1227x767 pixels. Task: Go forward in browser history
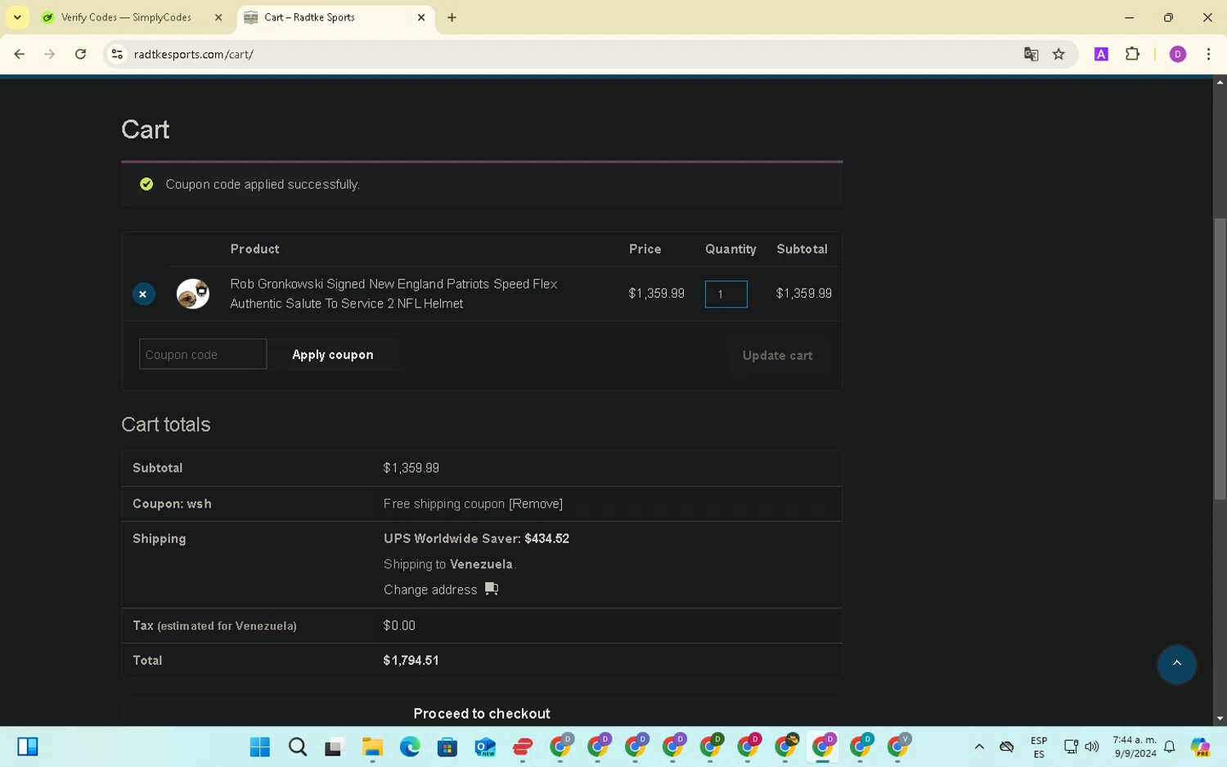[50, 54]
